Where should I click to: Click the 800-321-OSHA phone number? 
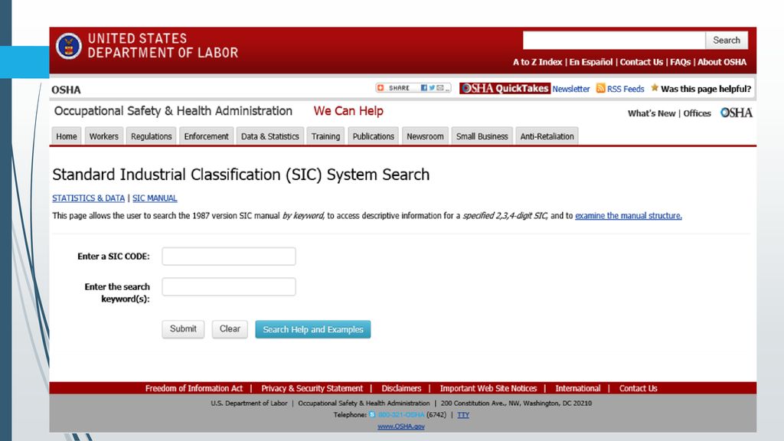(401, 414)
